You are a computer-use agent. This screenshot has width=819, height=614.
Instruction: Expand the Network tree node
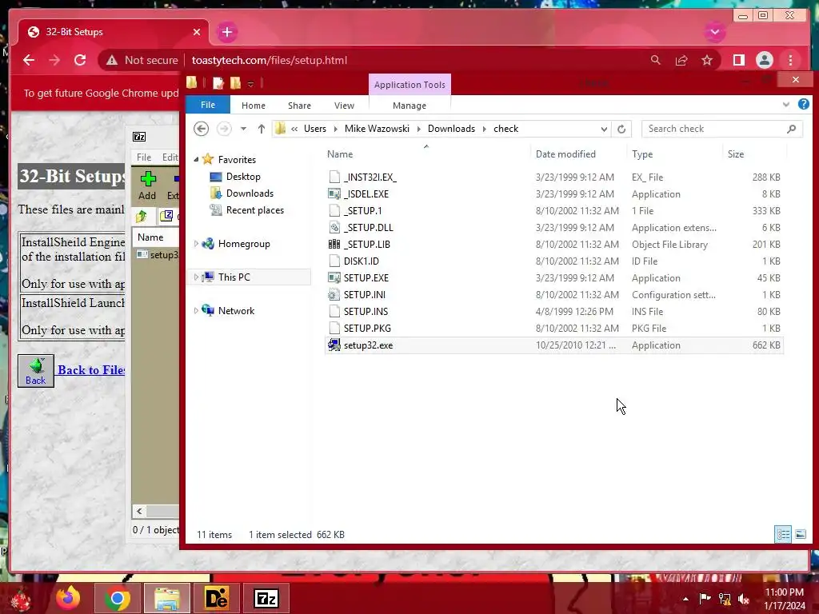click(x=197, y=311)
